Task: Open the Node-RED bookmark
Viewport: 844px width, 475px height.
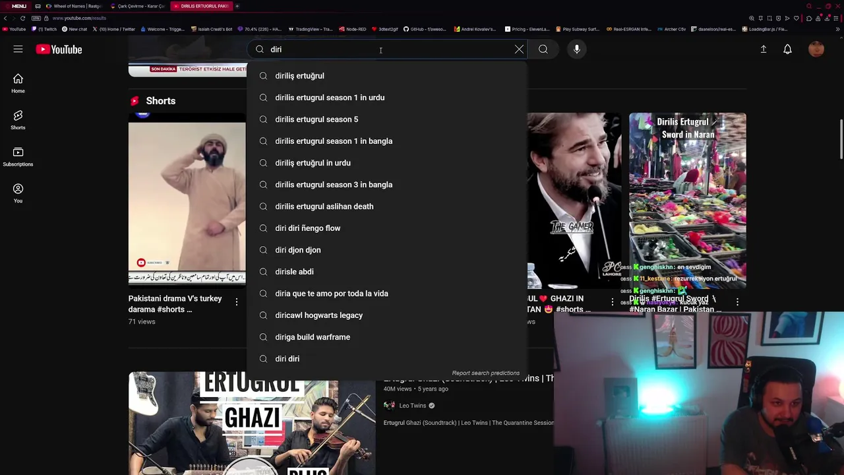Action: (353, 29)
